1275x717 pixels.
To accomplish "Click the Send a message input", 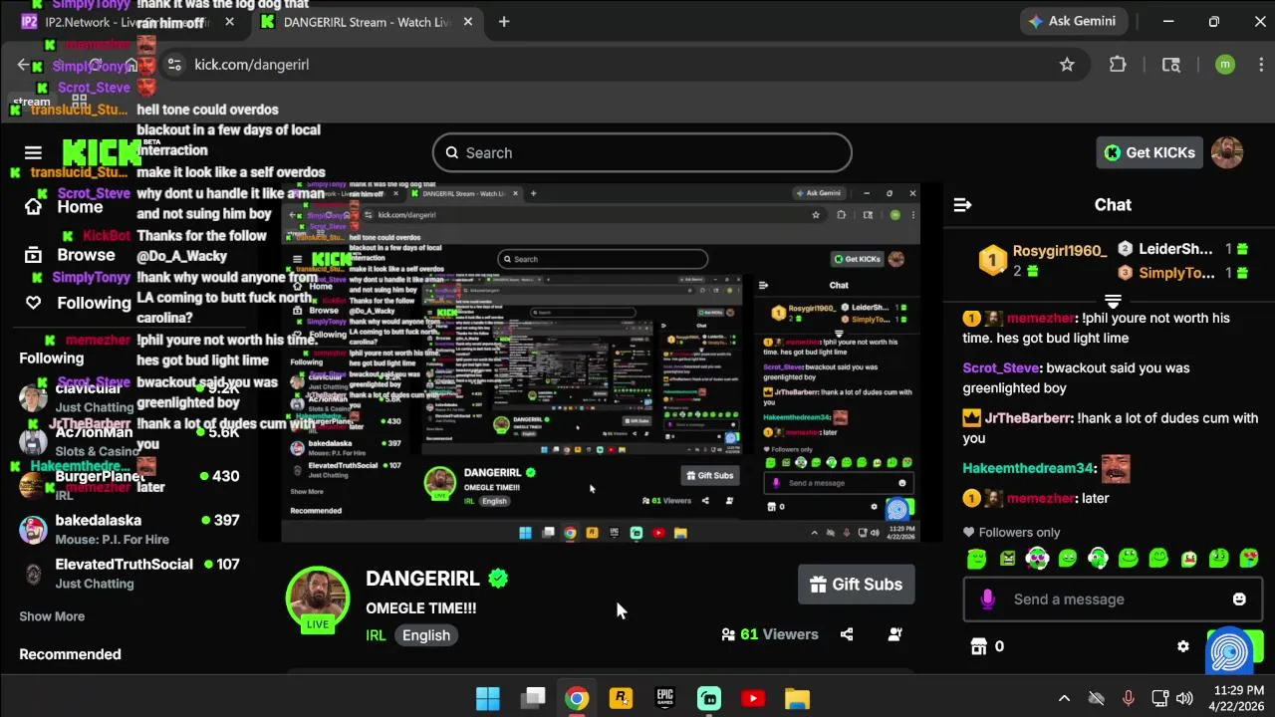I will tap(1113, 599).
